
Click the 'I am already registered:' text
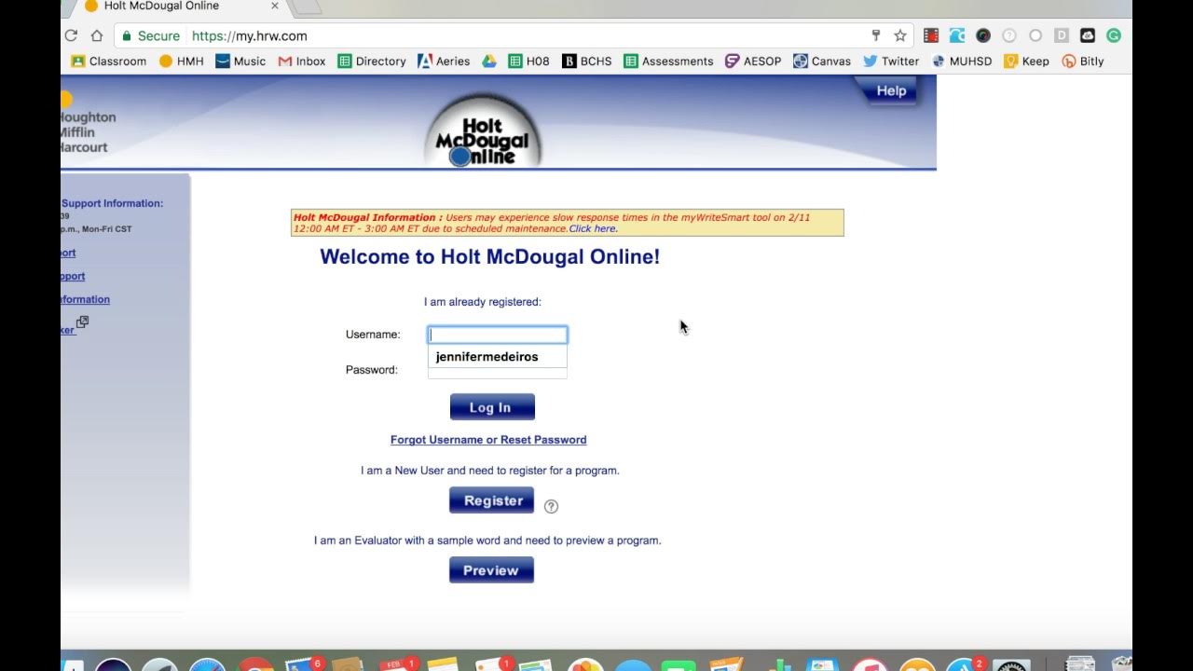coord(483,302)
